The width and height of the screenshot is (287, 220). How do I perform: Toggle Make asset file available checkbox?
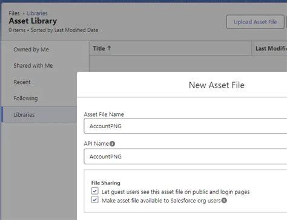pos(95,199)
